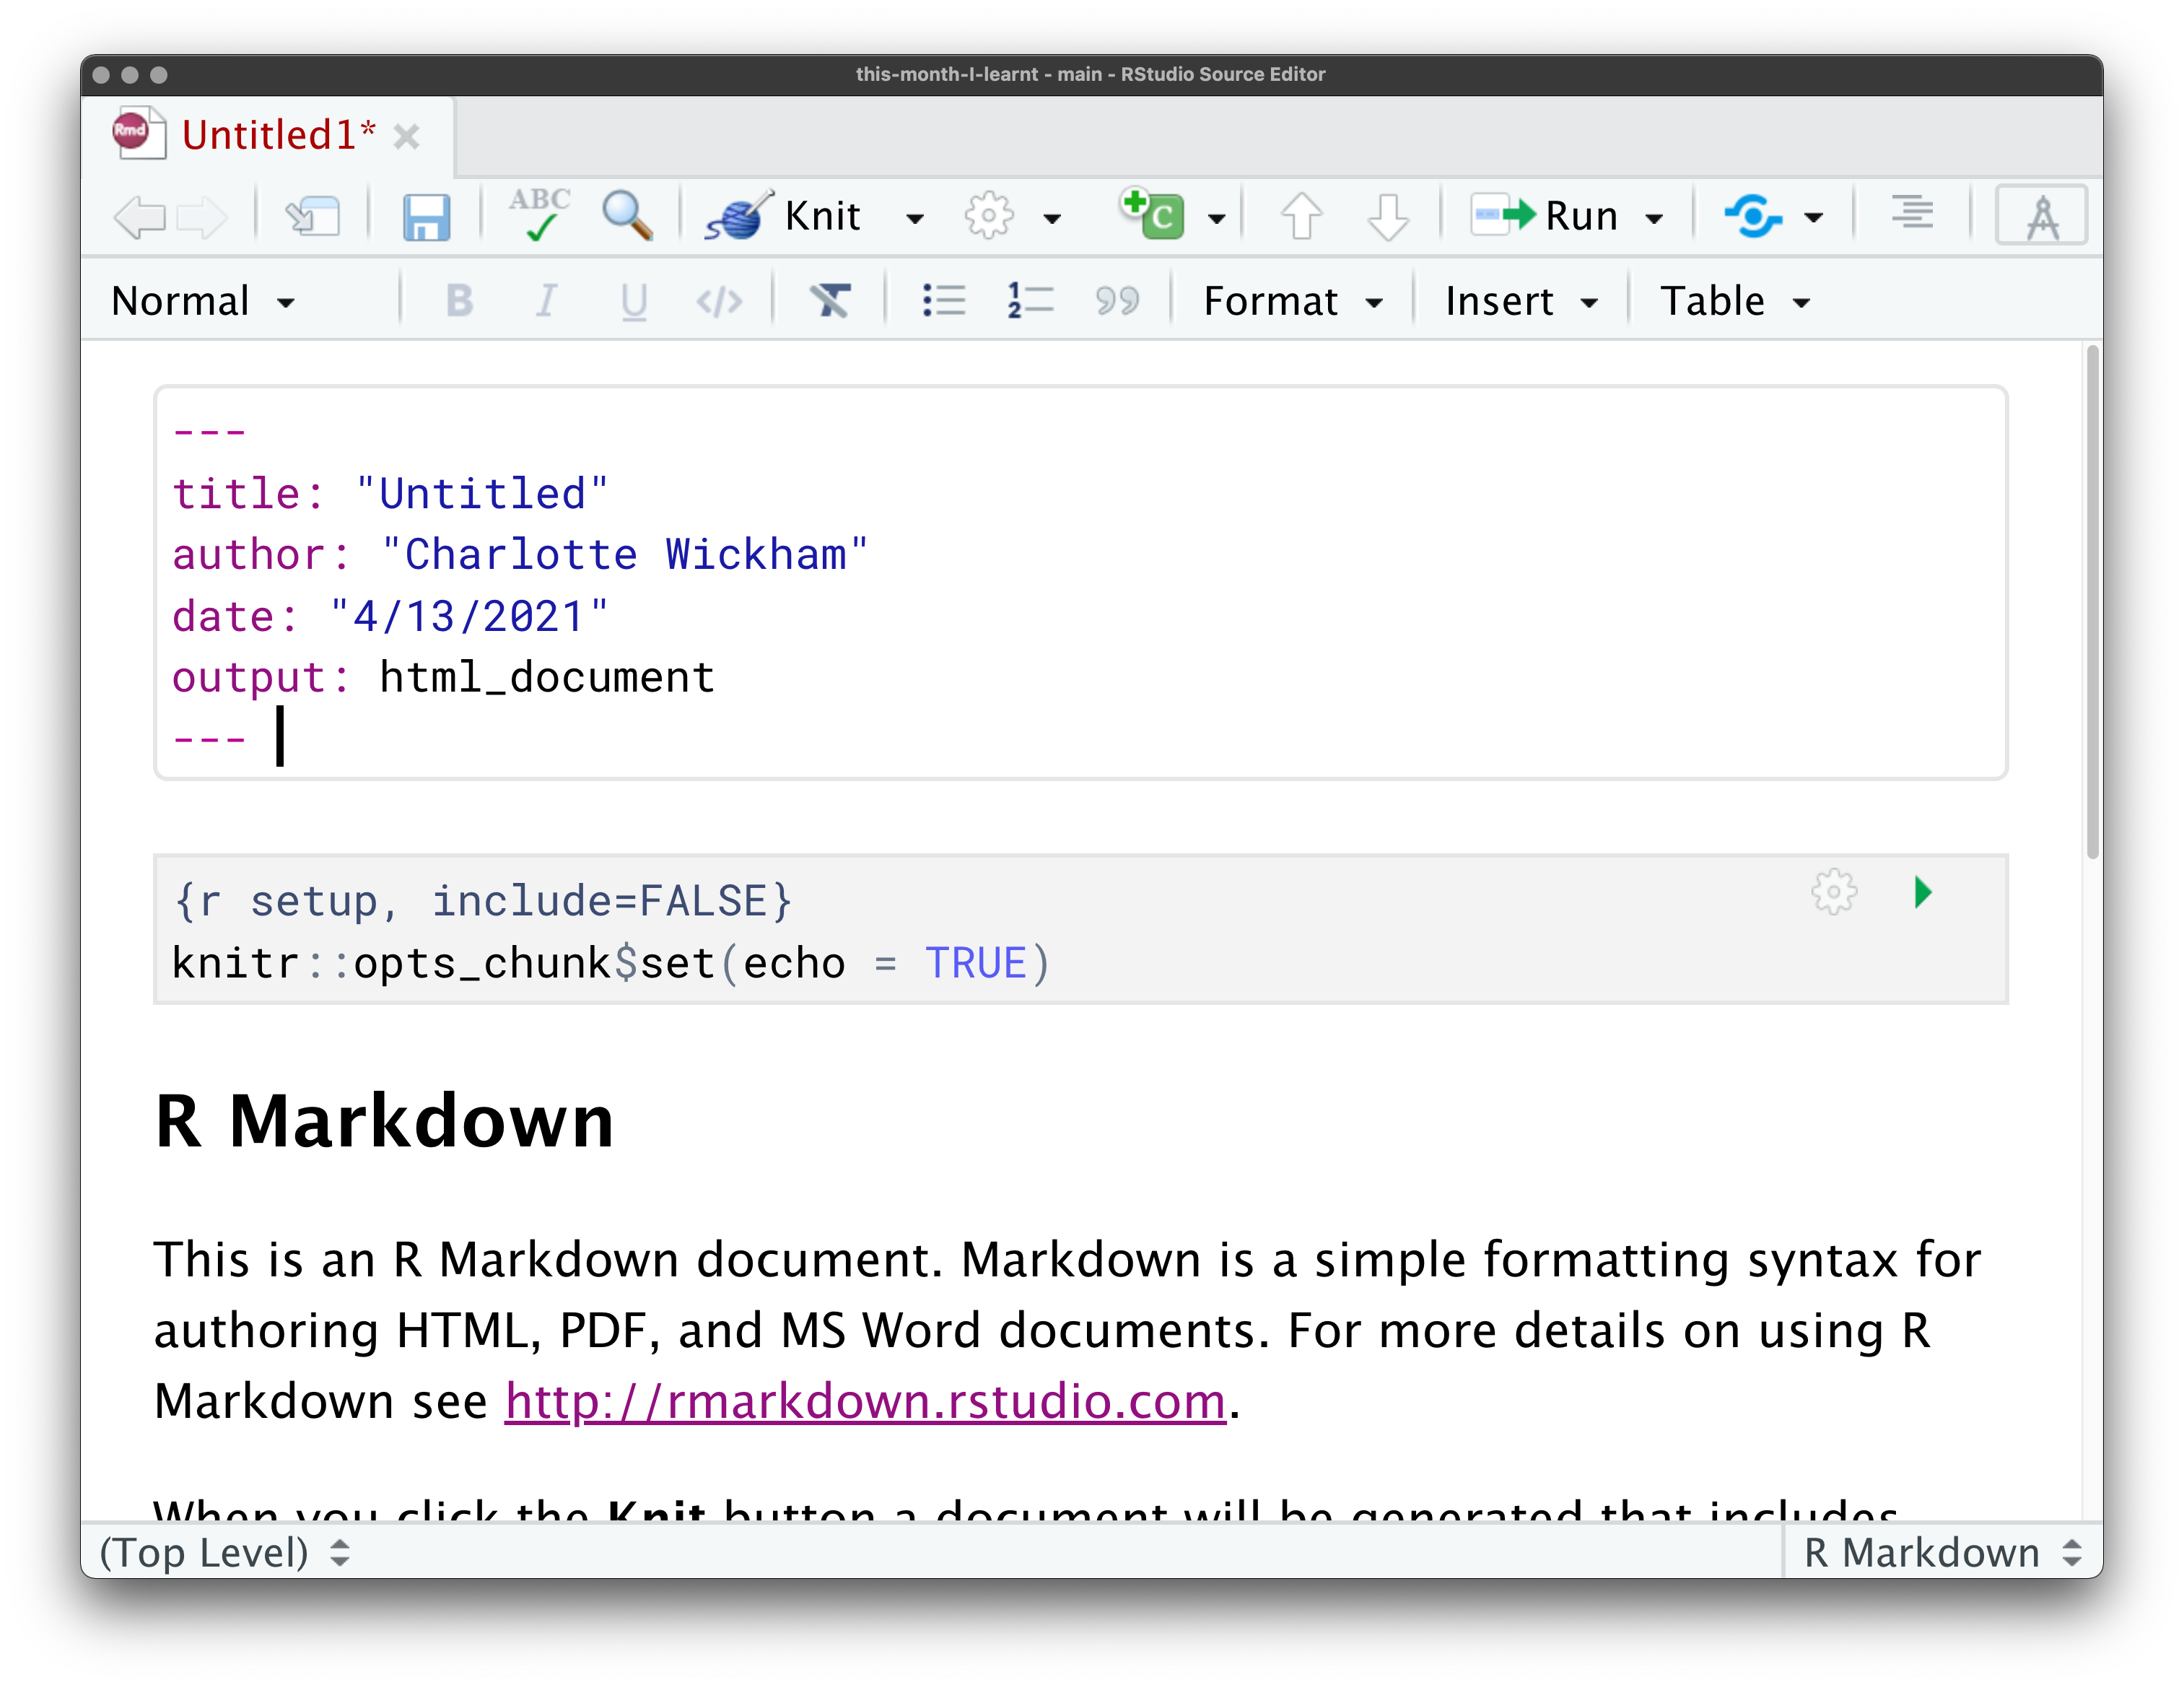The height and width of the screenshot is (1685, 2184).
Task: Open find and replace magnifier icon
Action: (x=627, y=215)
